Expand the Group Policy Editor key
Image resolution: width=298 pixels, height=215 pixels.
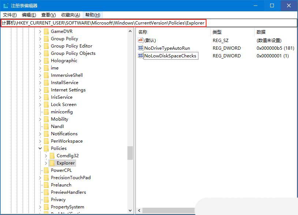click(40, 46)
